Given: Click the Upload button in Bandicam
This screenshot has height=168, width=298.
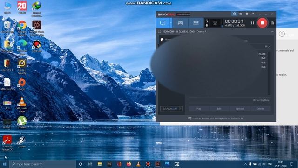Looking at the screenshot, I should tap(240, 109).
